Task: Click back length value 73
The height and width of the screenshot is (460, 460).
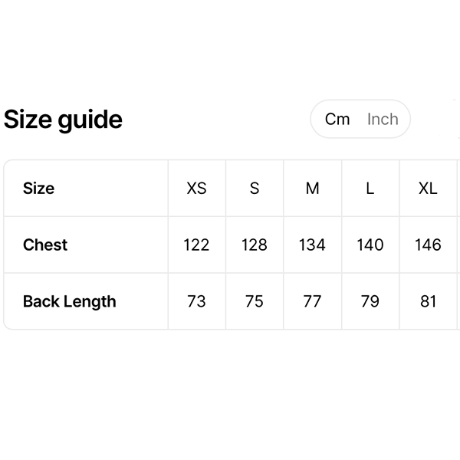Action: pos(196,301)
